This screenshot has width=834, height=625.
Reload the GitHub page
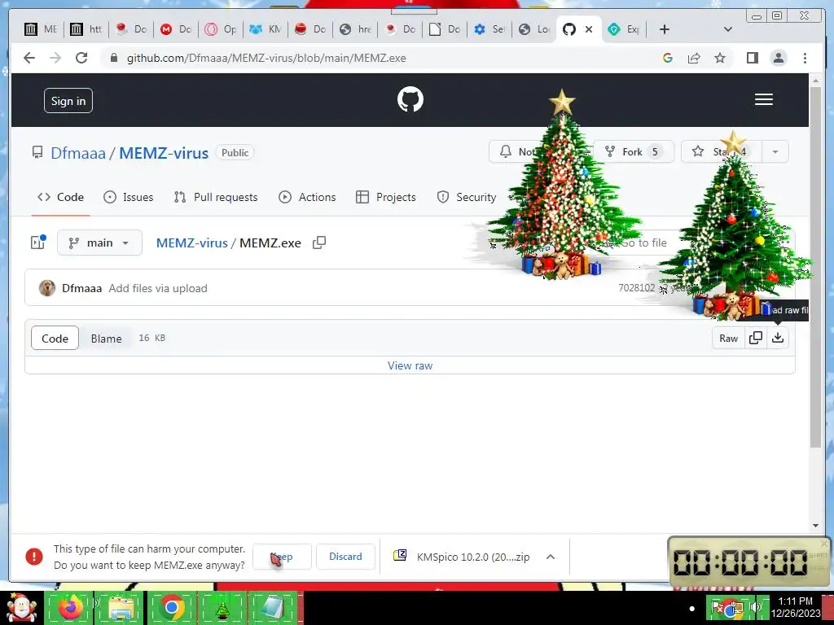pos(81,58)
